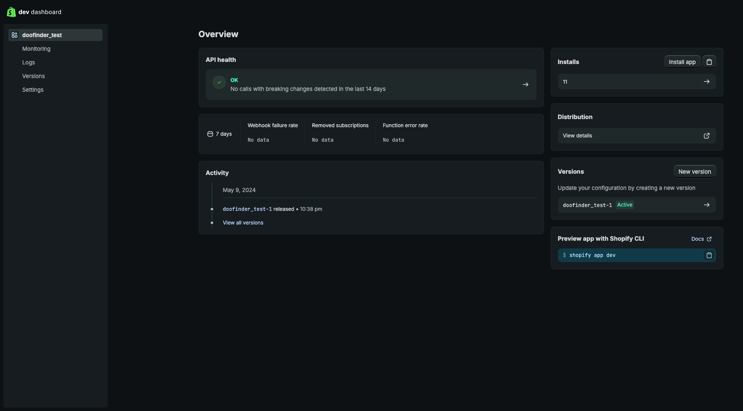The width and height of the screenshot is (743, 411).
Task: Click the dev dashboard title
Action: click(x=40, y=12)
